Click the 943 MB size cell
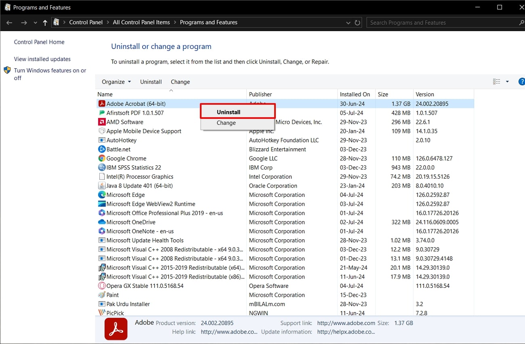The image size is (525, 344). [x=401, y=168]
